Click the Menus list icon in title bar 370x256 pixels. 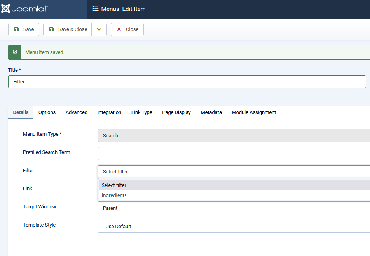pyautogui.click(x=96, y=9)
